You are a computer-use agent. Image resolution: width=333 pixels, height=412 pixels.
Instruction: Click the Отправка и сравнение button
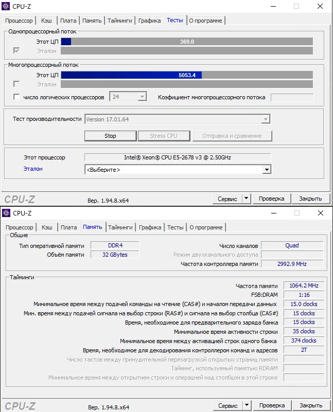(x=232, y=136)
